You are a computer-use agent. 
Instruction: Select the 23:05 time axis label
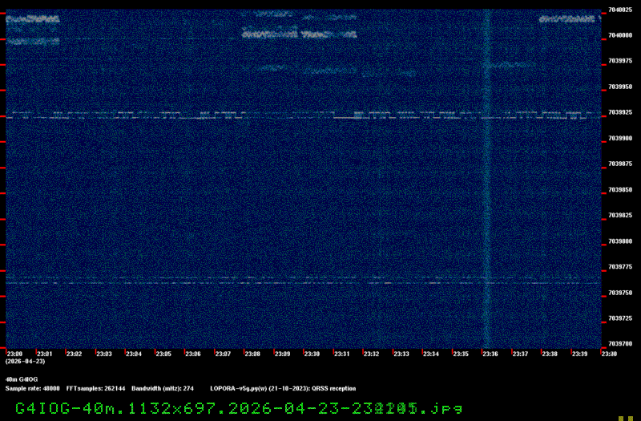pyautogui.click(x=163, y=354)
